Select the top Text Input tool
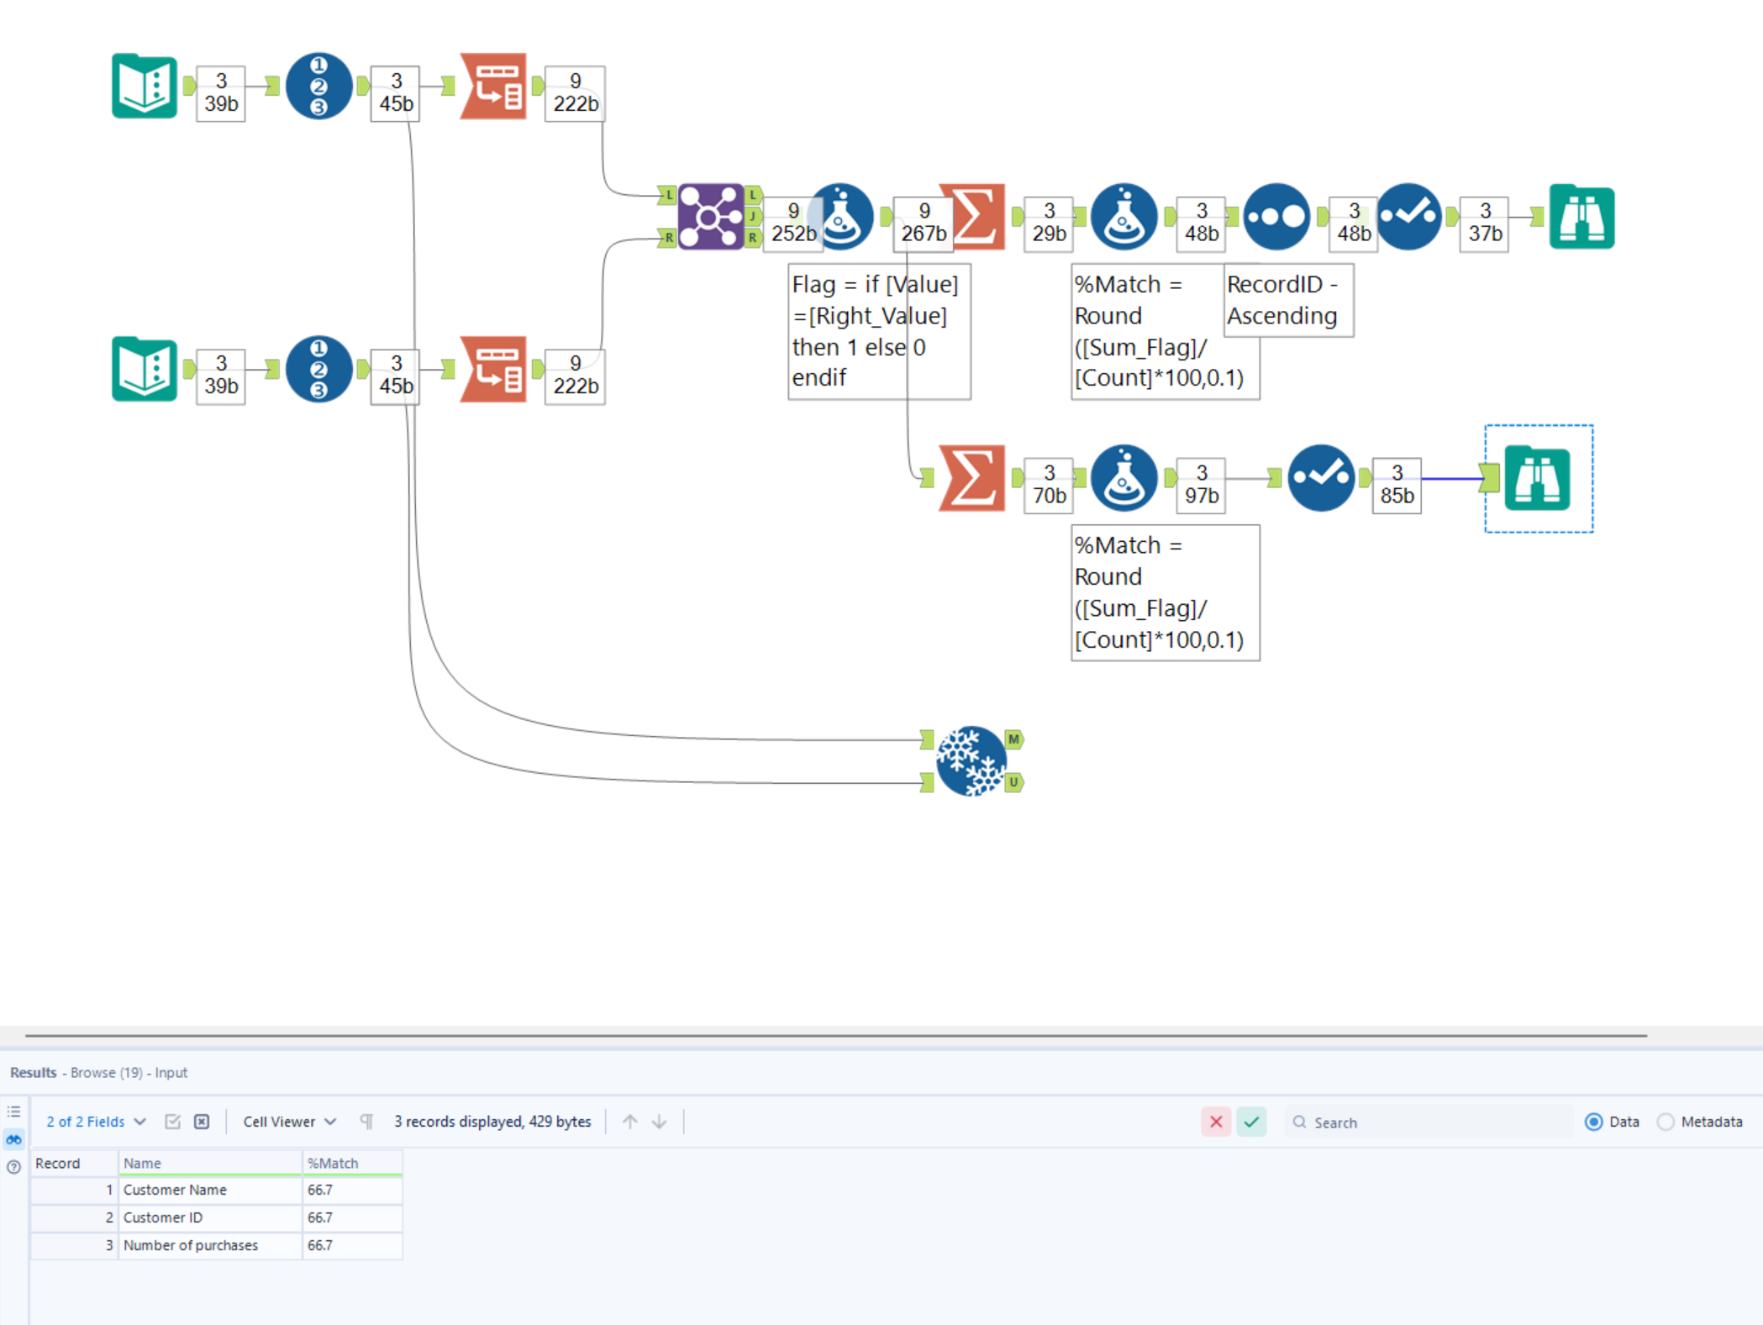This screenshot has width=1763, height=1325. pyautogui.click(x=145, y=86)
